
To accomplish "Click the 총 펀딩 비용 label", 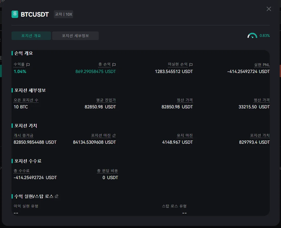I will click(x=107, y=171).
